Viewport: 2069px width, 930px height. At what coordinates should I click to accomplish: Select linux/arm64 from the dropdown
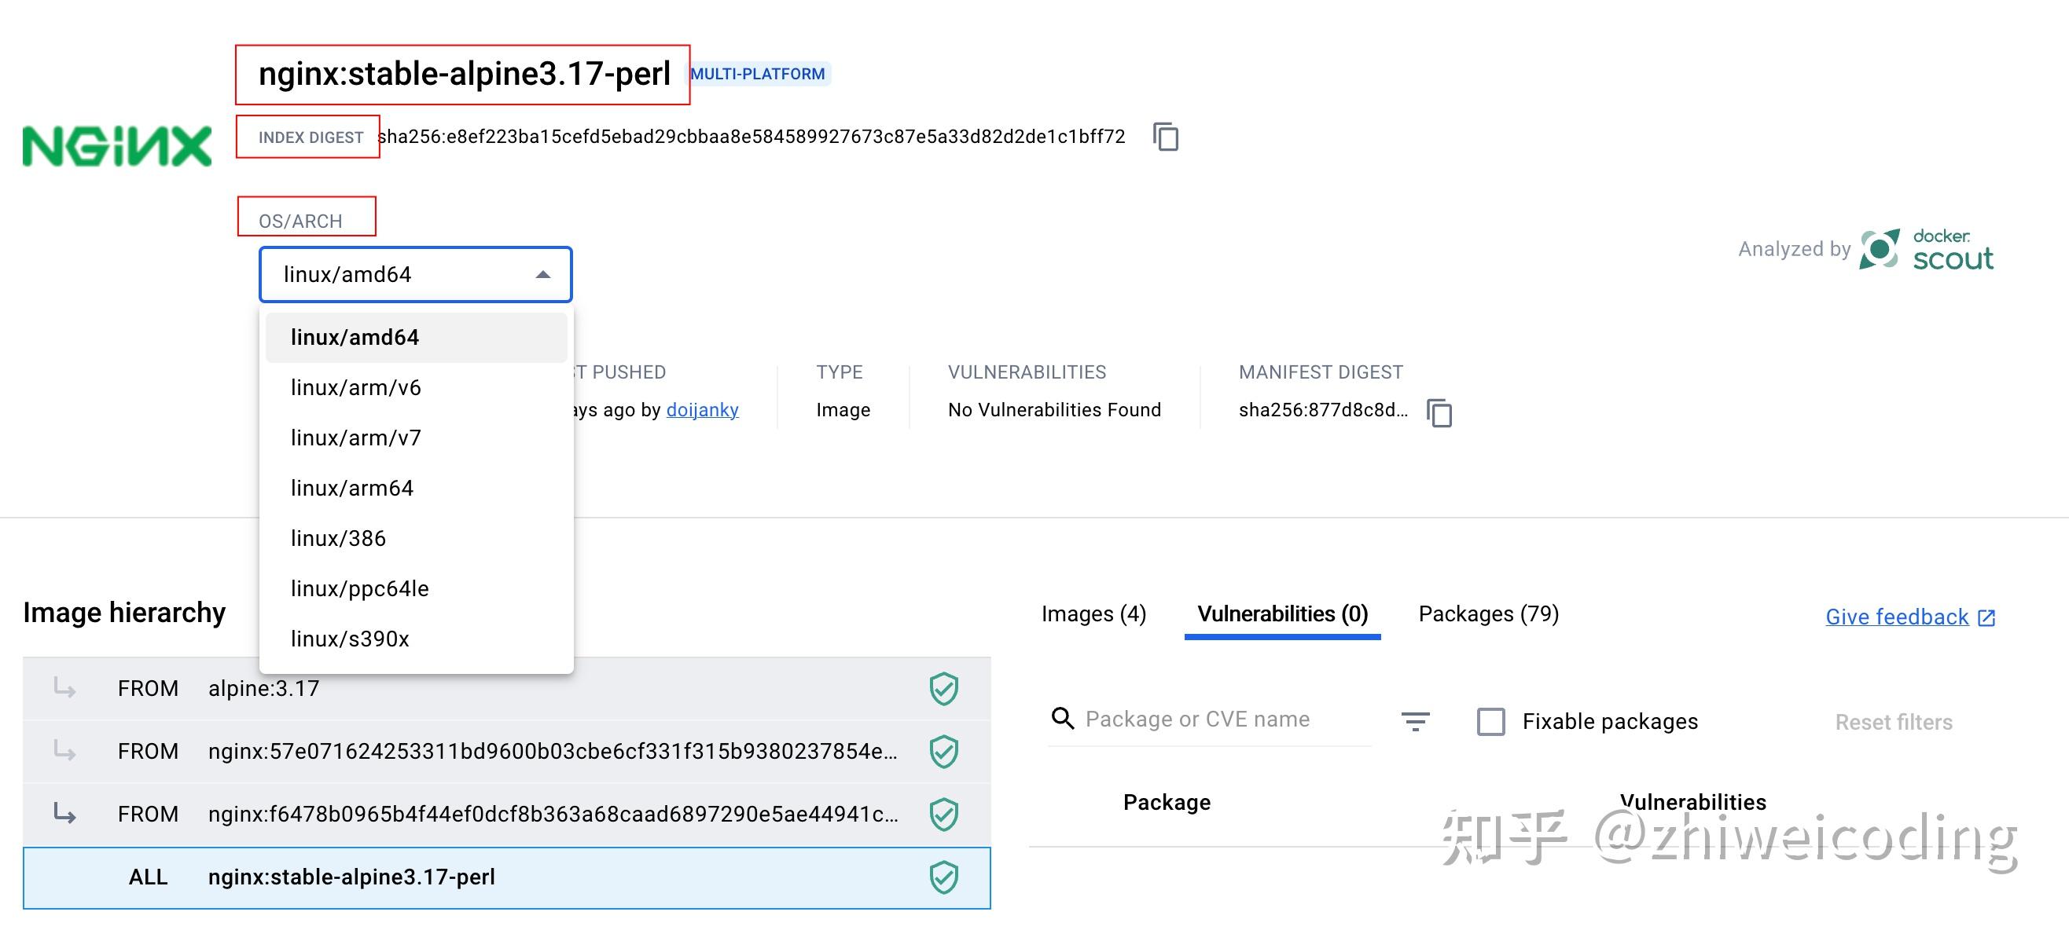[352, 487]
